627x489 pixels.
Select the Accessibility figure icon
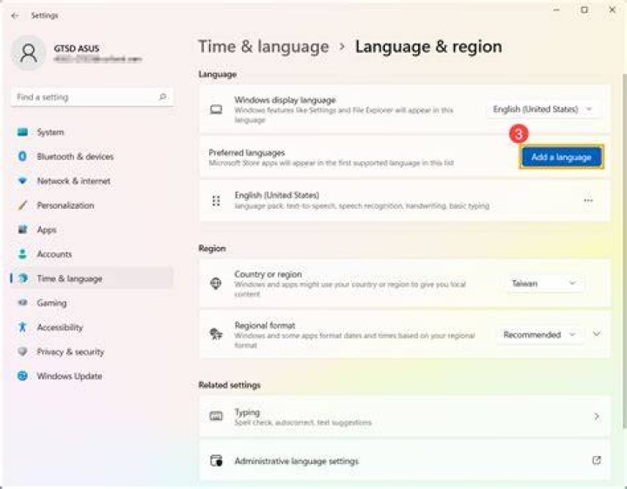coord(23,327)
